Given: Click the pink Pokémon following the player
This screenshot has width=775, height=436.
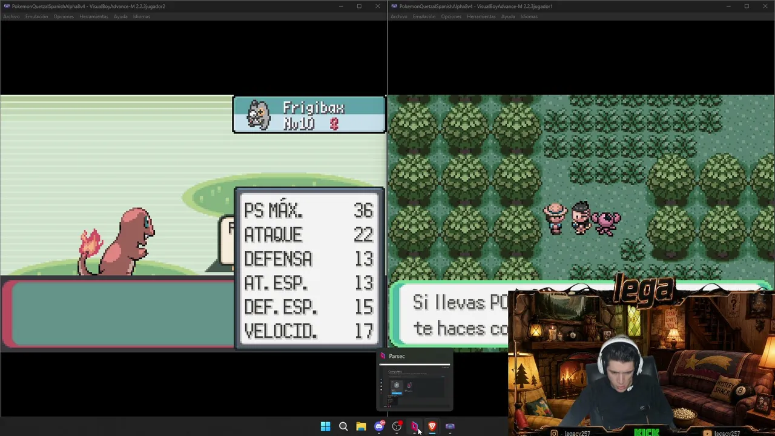Looking at the screenshot, I should click(606, 222).
